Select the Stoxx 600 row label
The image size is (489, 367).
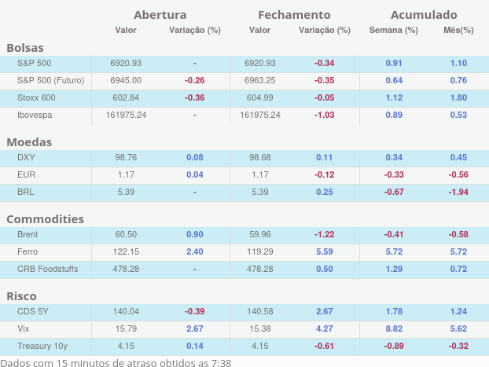(36, 97)
